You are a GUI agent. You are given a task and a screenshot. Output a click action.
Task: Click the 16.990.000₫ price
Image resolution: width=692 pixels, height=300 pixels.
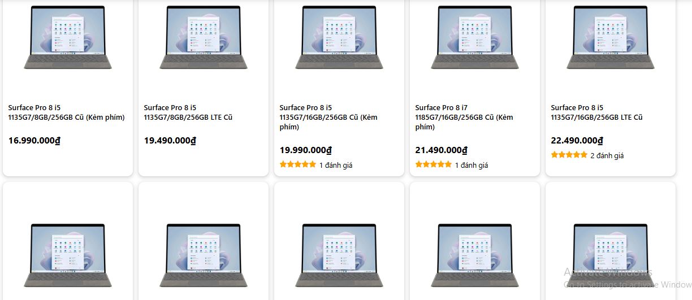(34, 141)
